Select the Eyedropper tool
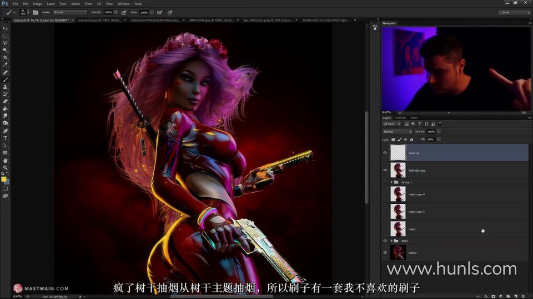 5,64
